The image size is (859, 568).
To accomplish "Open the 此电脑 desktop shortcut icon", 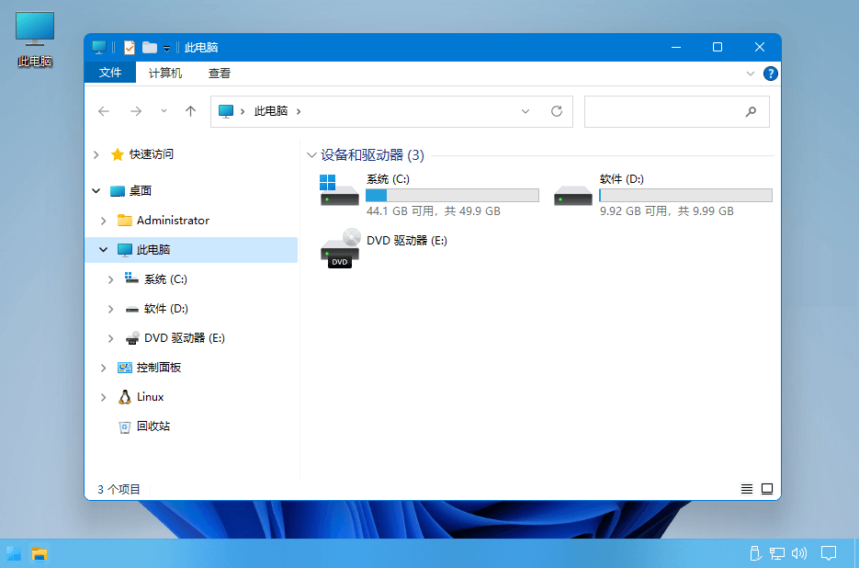I will [33, 28].
